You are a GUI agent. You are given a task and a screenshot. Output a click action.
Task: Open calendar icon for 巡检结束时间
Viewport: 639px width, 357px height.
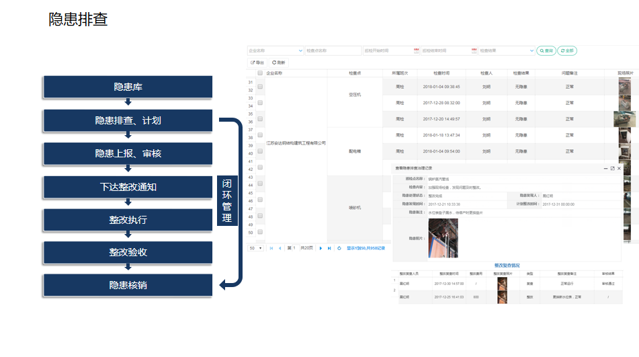click(x=474, y=50)
